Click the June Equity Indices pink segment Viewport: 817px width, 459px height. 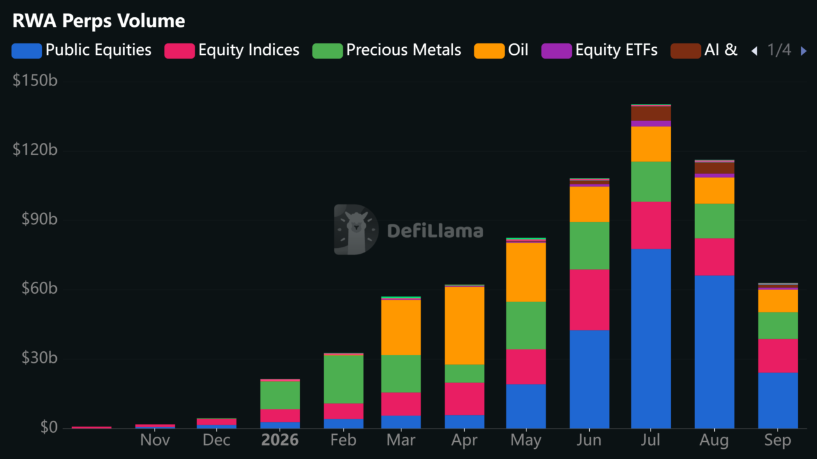[590, 300]
